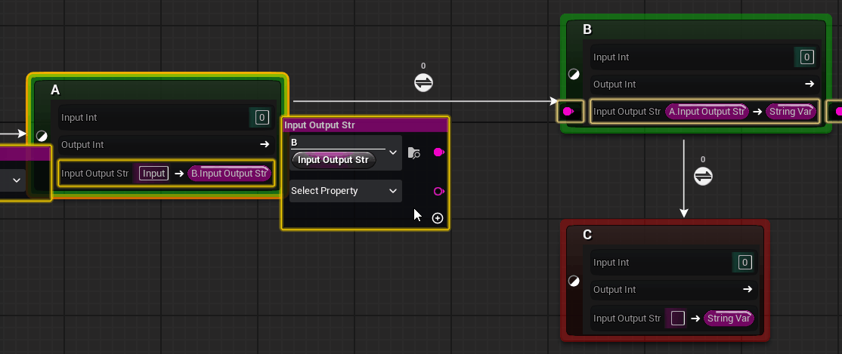The width and height of the screenshot is (842, 354).
Task: Click the Input Int value field in node C
Action: pos(744,263)
